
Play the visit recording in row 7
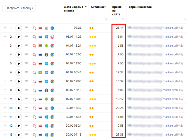pyautogui.click(x=19, y=81)
